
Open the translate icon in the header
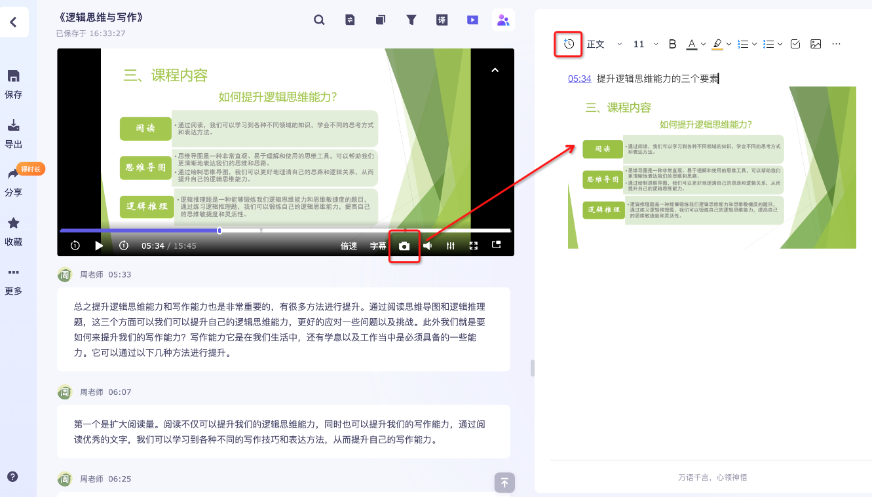coord(442,20)
